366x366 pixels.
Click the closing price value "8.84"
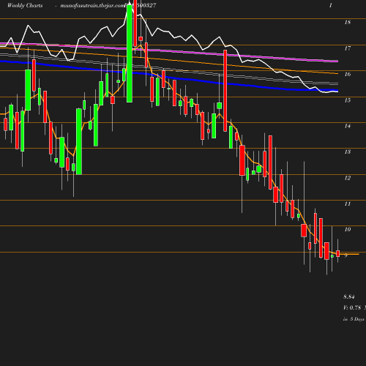(x=349, y=297)
